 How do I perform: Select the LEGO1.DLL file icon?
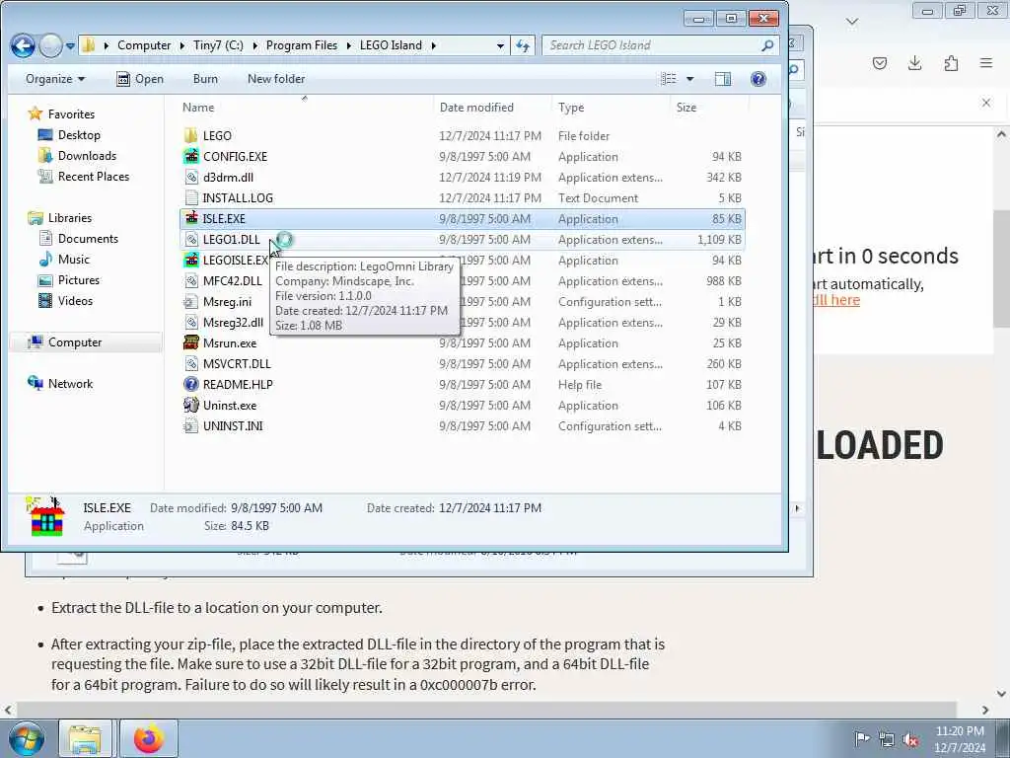190,239
